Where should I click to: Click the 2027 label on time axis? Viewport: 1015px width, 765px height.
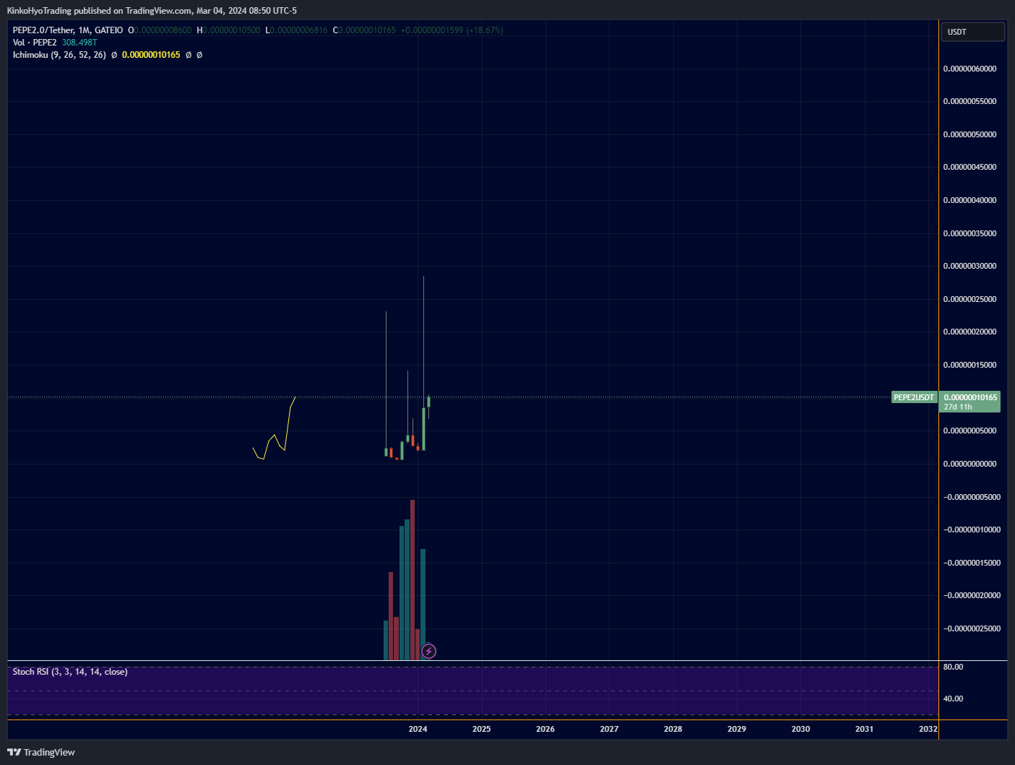click(609, 729)
